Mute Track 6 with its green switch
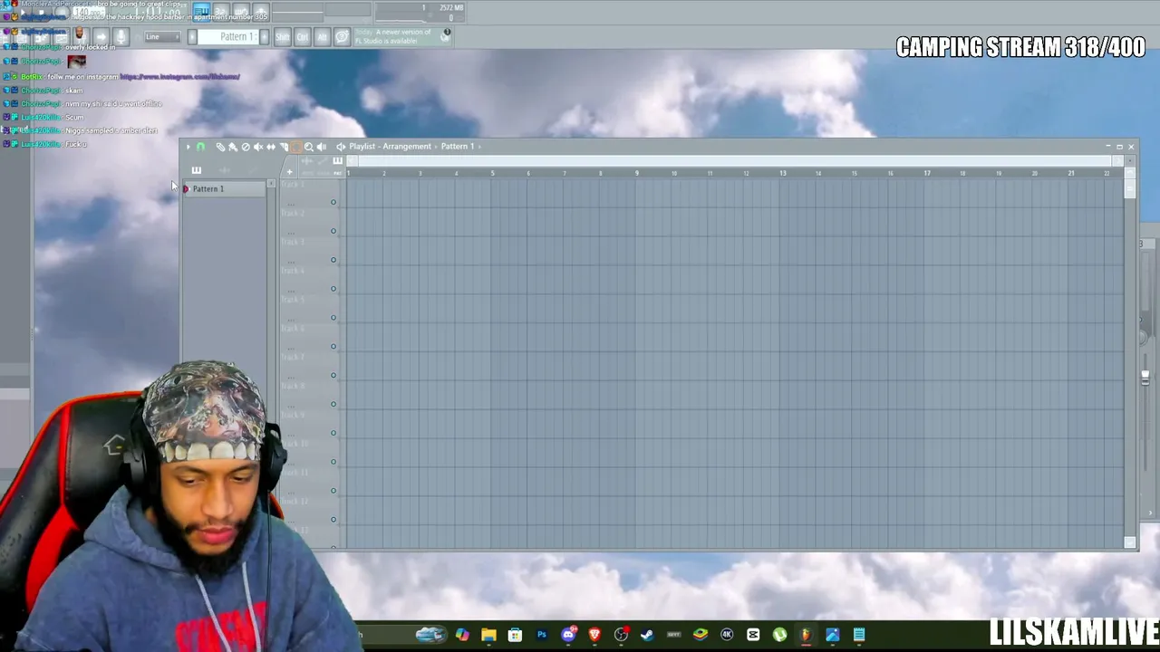1160x652 pixels. click(x=333, y=347)
